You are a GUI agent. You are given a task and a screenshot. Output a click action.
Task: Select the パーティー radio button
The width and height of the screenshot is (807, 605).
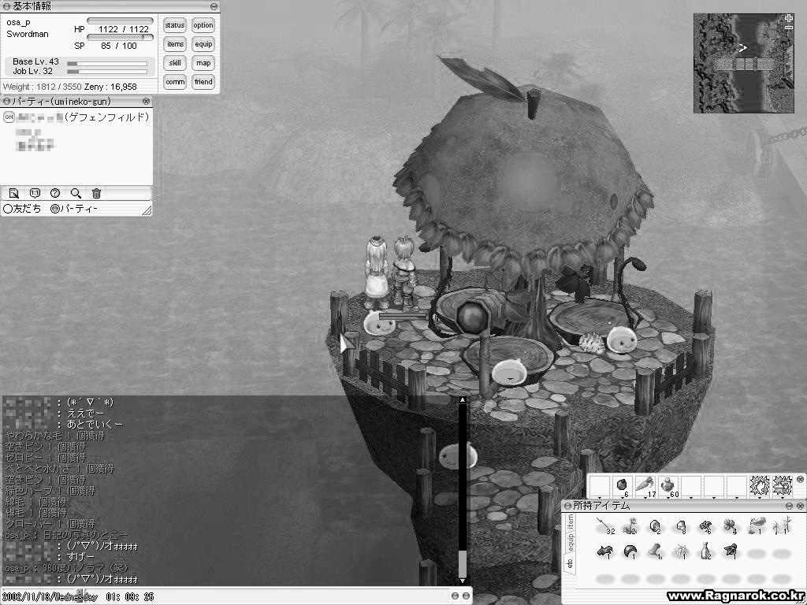pos(54,209)
